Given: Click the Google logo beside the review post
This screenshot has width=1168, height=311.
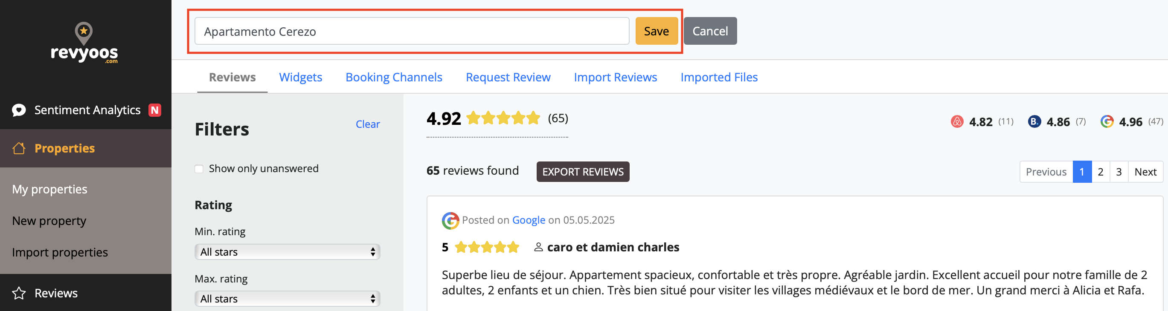Looking at the screenshot, I should point(450,220).
